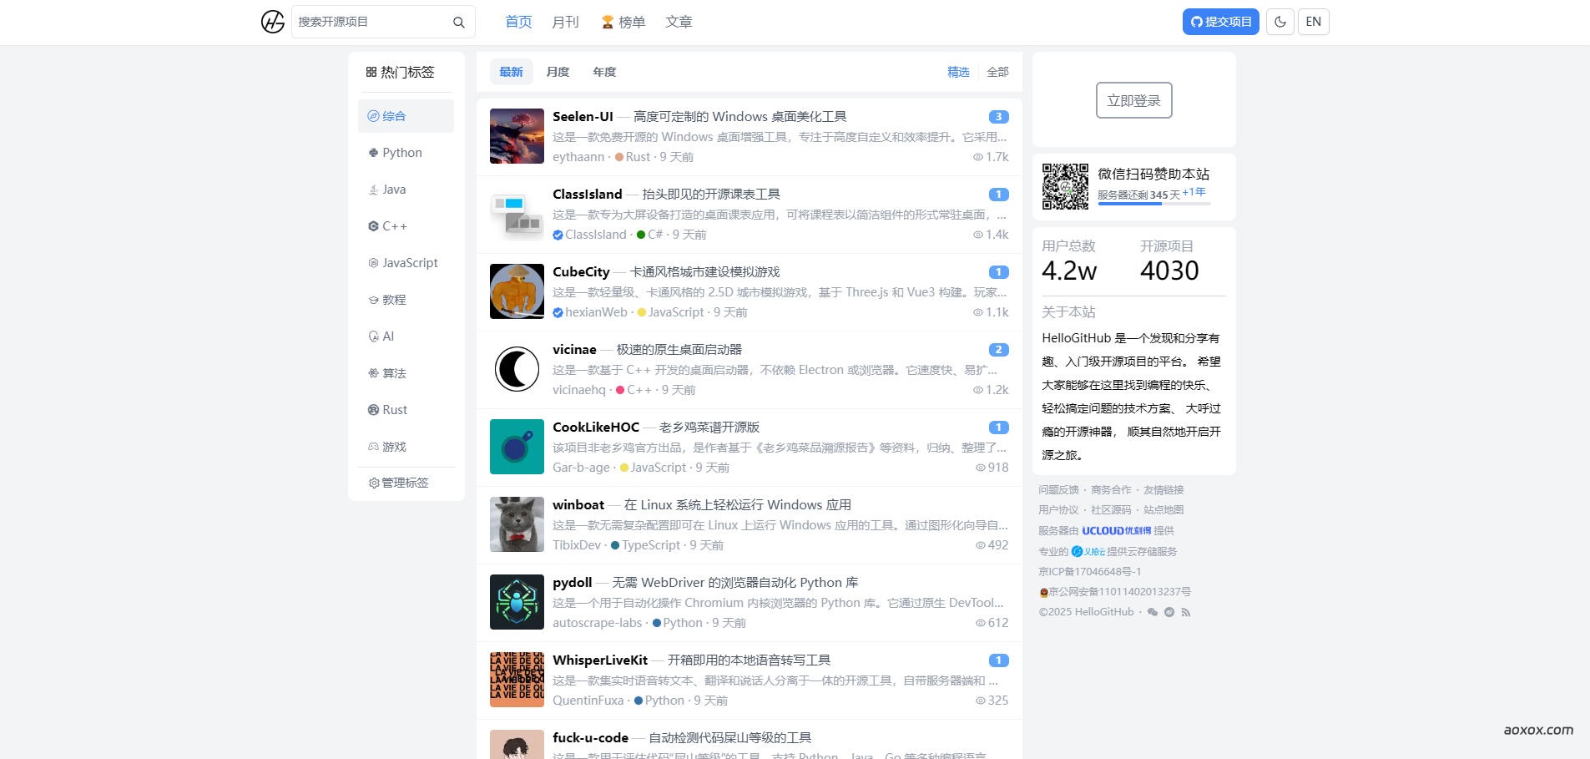The image size is (1590, 759).
Task: Select the Rust tag in sidebar
Action: click(x=394, y=410)
